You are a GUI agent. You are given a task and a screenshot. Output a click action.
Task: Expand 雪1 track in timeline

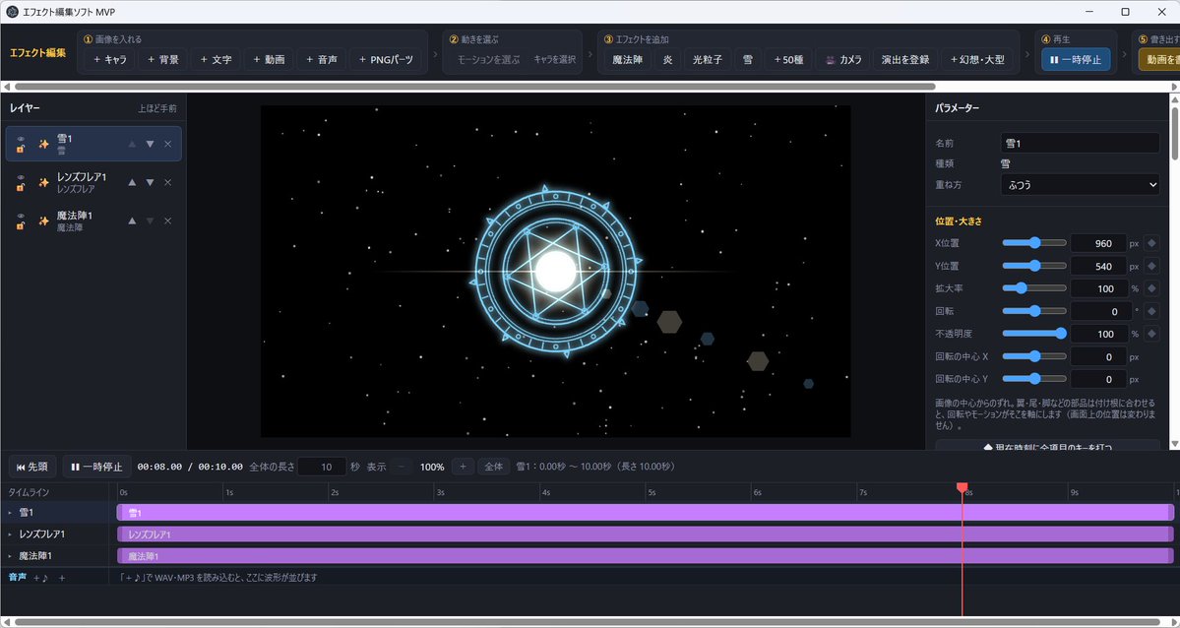tap(10, 513)
